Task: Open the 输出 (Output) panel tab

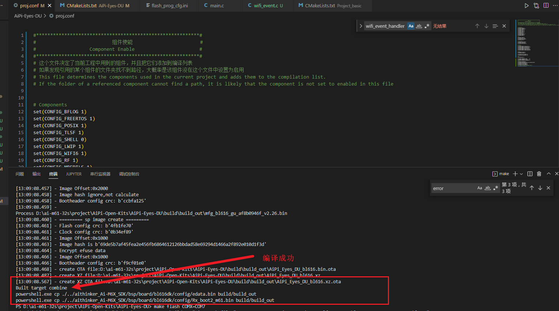Action: (x=37, y=174)
